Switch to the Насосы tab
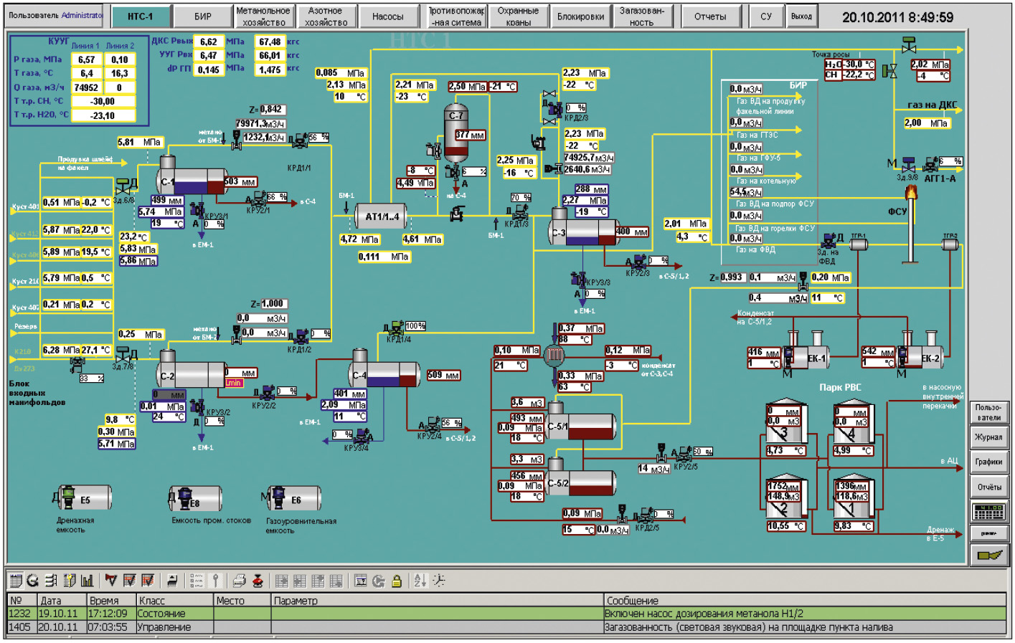The image size is (1015, 643). [x=387, y=16]
